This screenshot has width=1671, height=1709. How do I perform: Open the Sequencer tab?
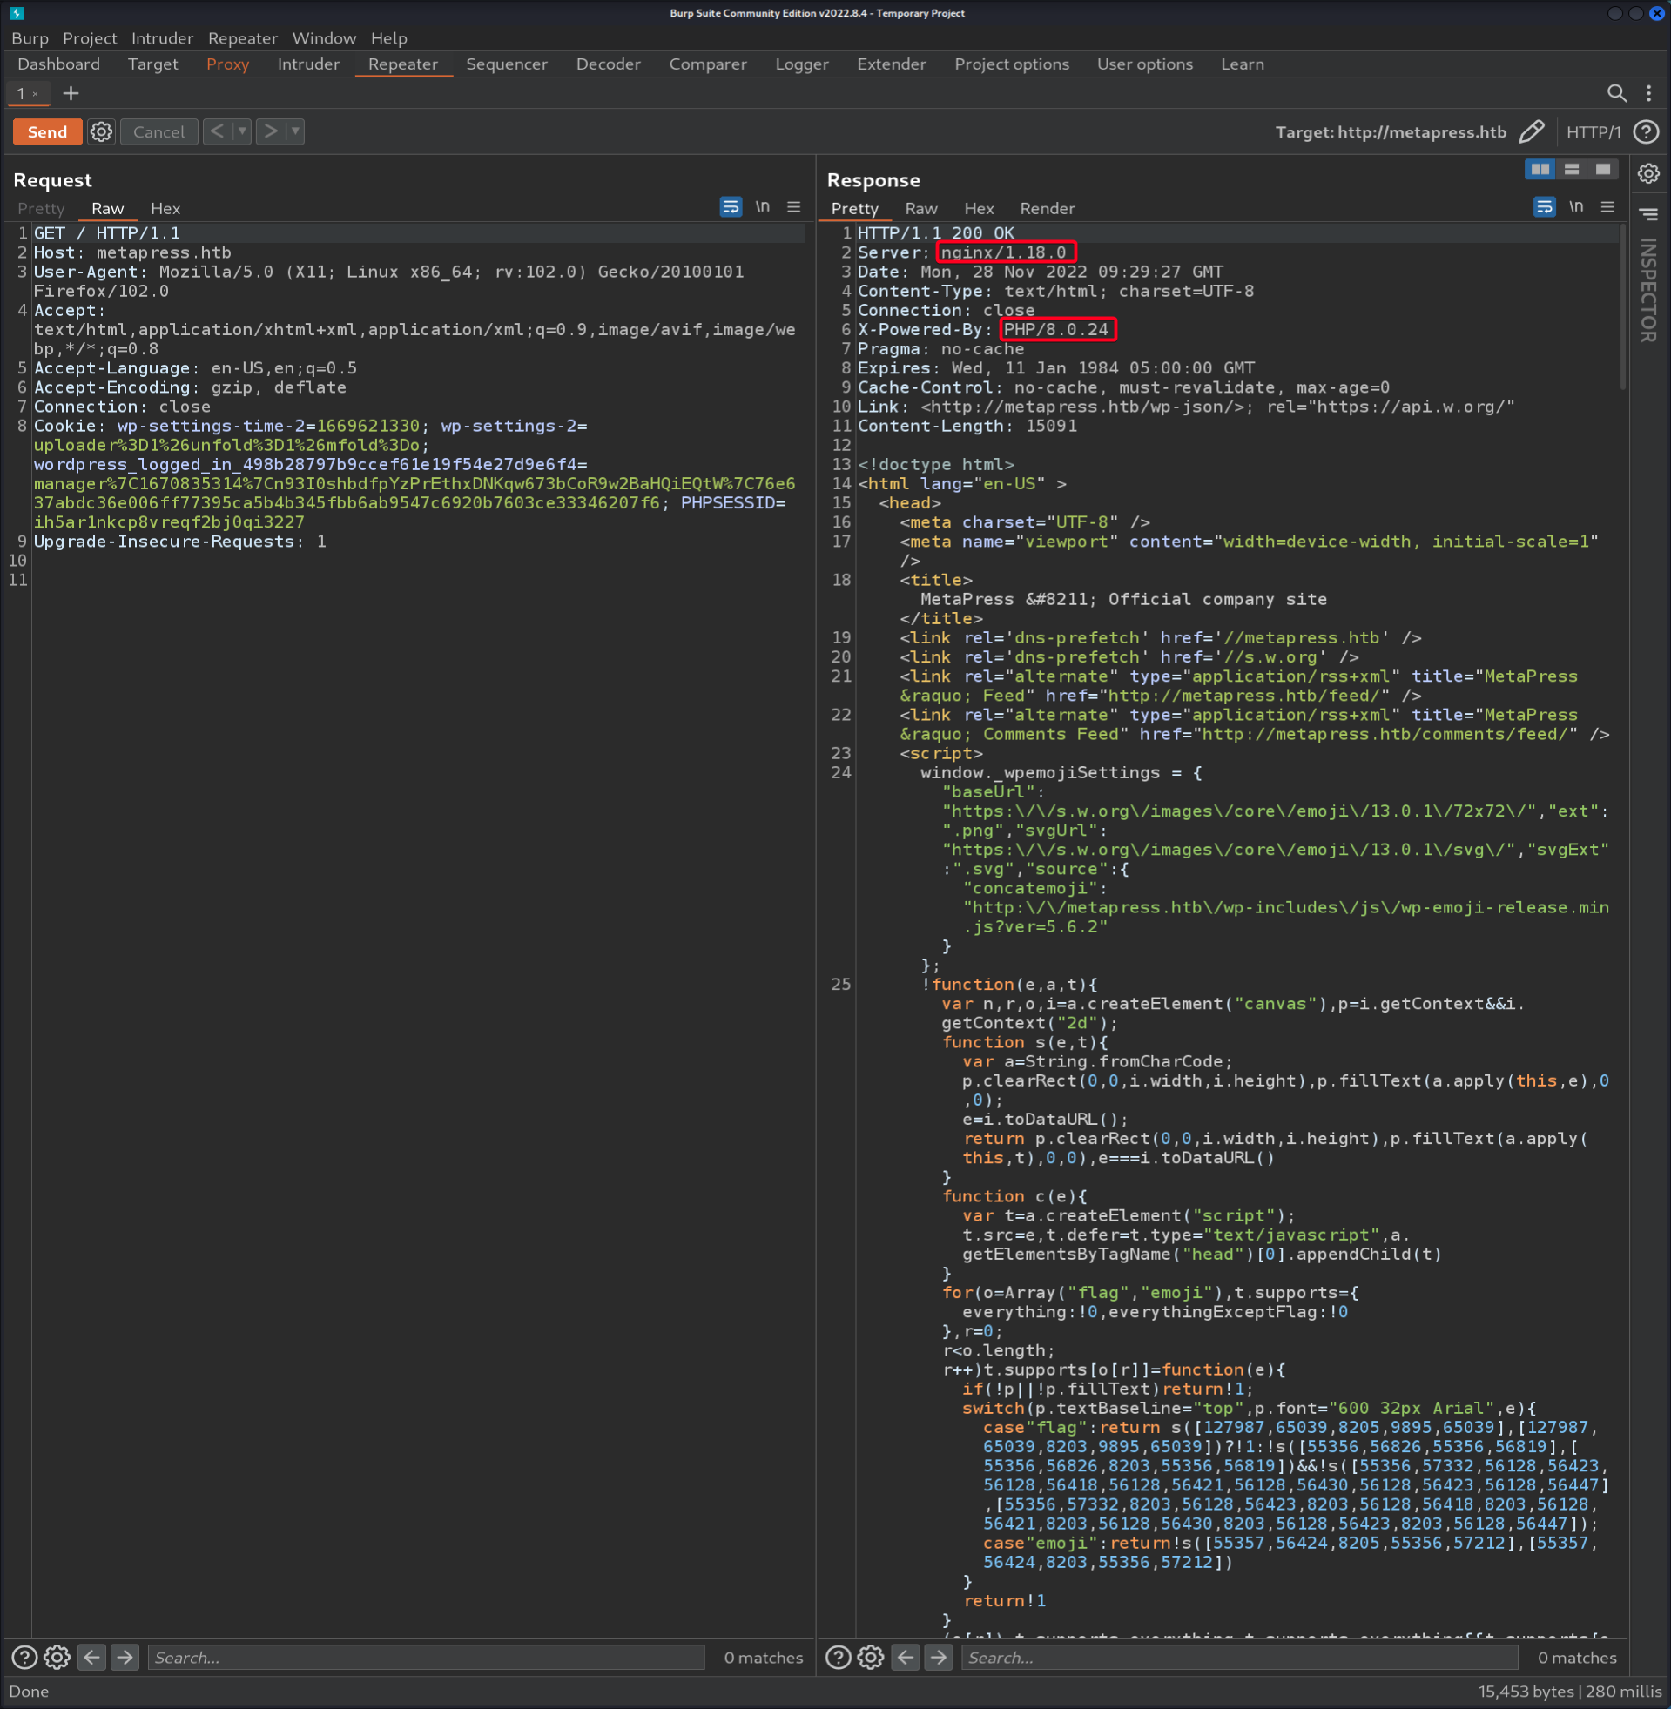click(x=507, y=64)
